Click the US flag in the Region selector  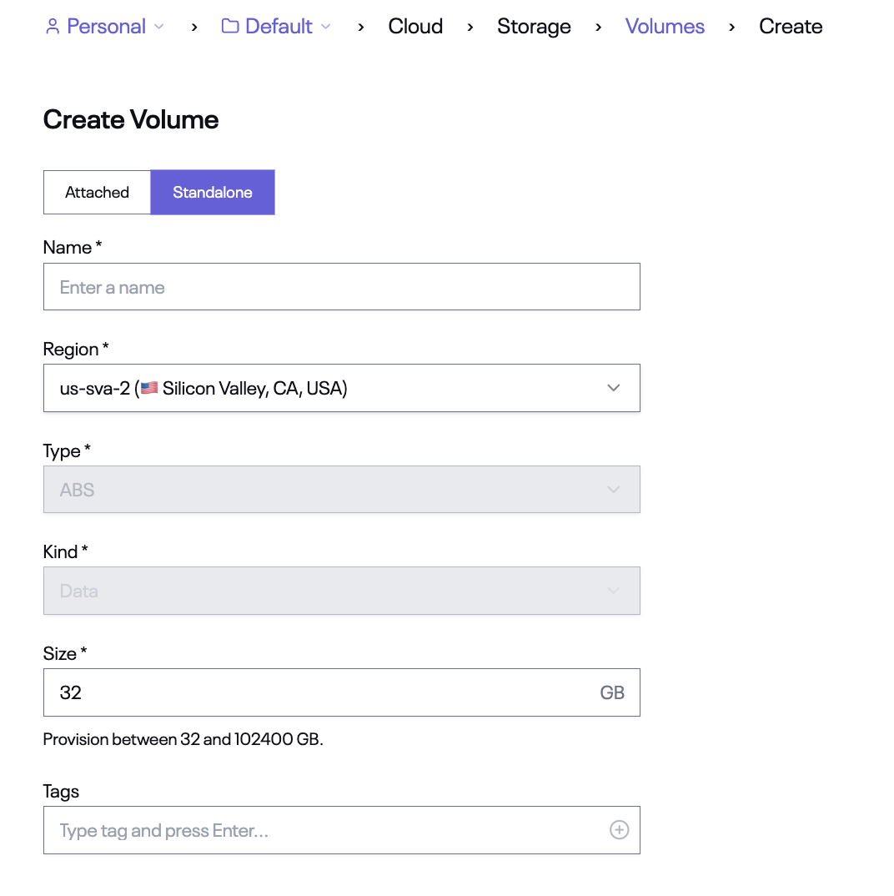149,388
